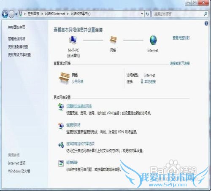
Task: Click the large bench icon for active network
Action: click(64, 78)
